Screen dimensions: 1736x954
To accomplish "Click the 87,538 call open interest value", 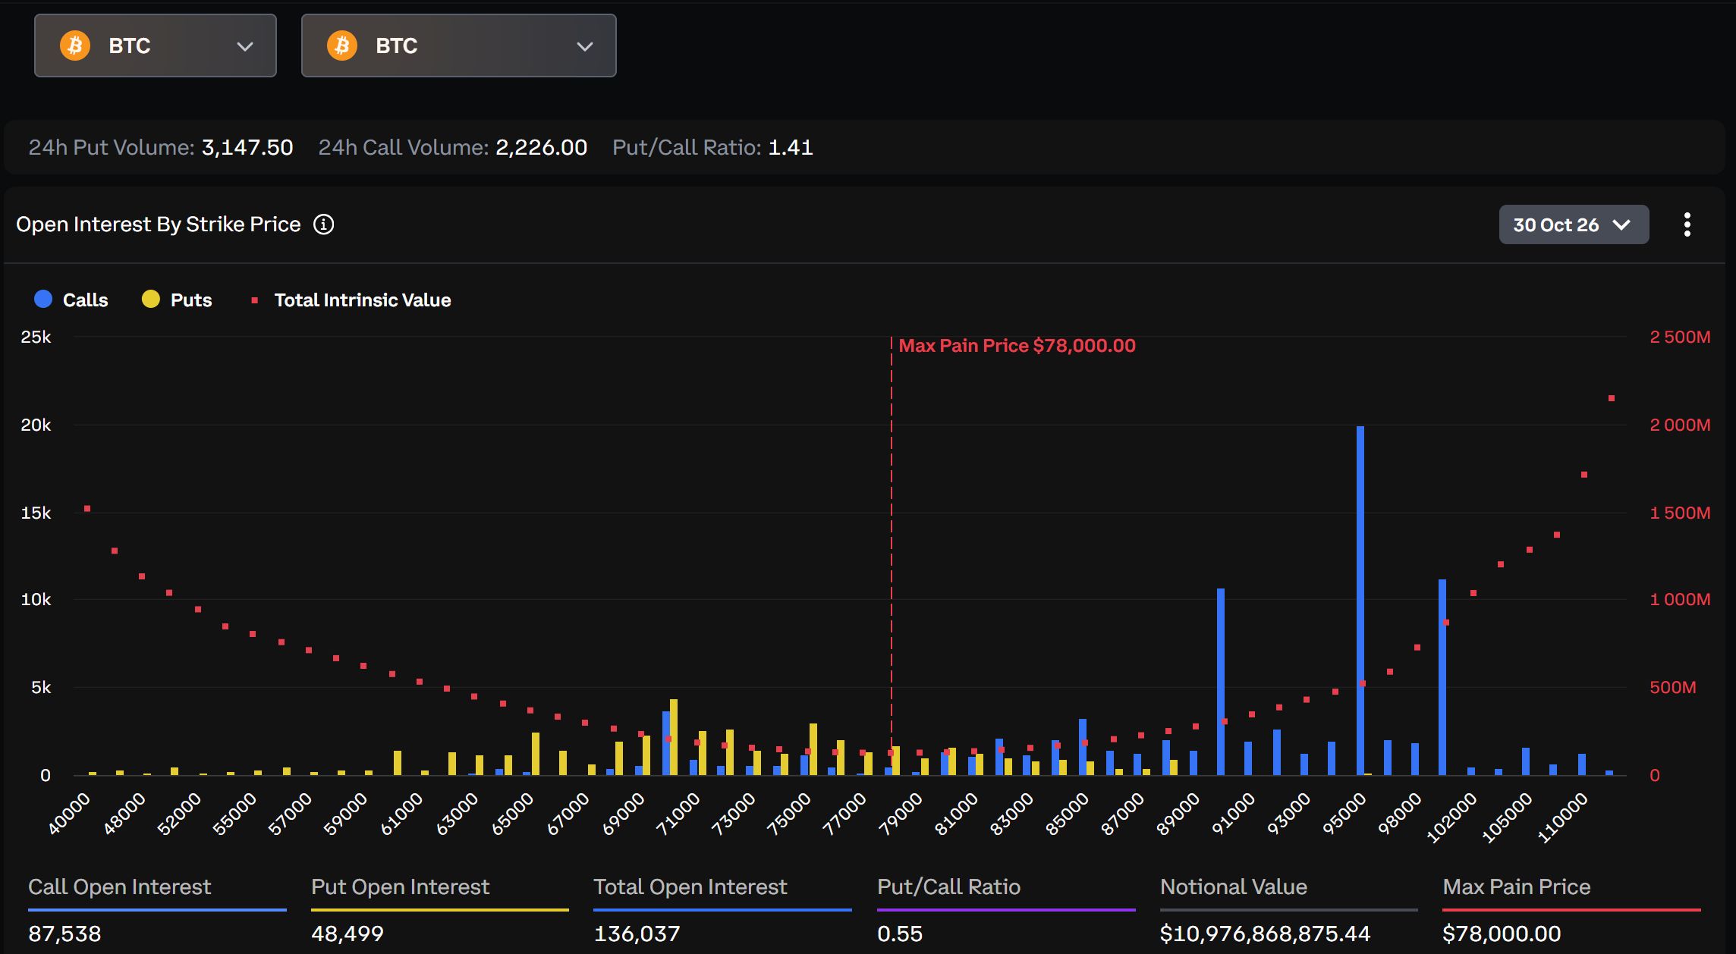I will (64, 934).
